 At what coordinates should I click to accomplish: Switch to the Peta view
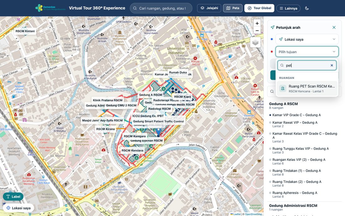pos(233,8)
